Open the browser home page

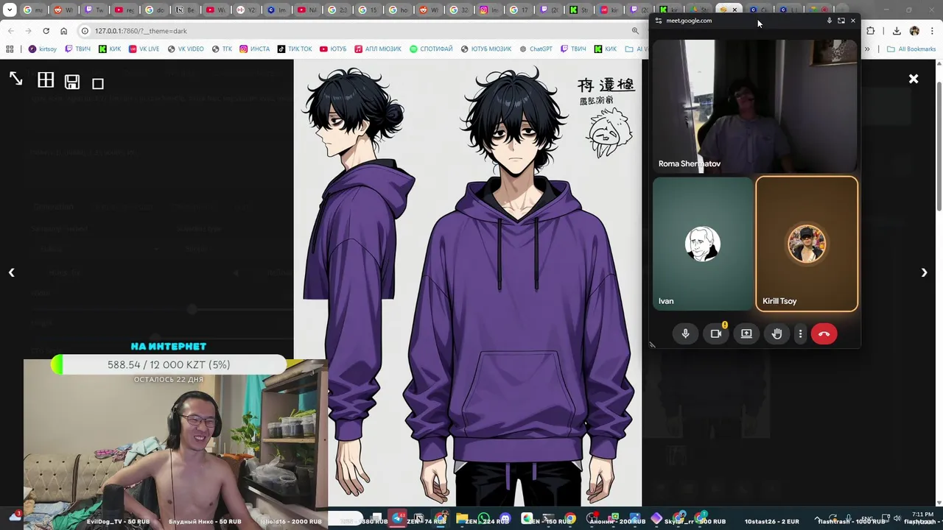(63, 31)
